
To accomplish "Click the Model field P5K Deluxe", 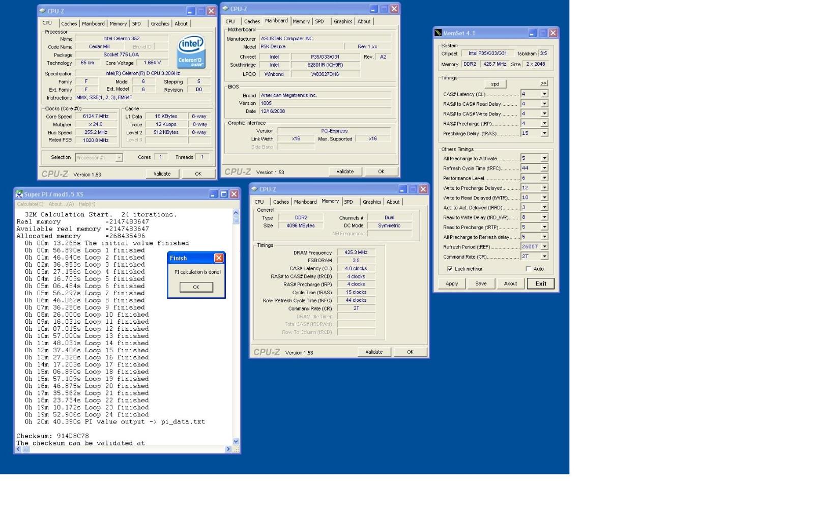I will pyautogui.click(x=301, y=47).
